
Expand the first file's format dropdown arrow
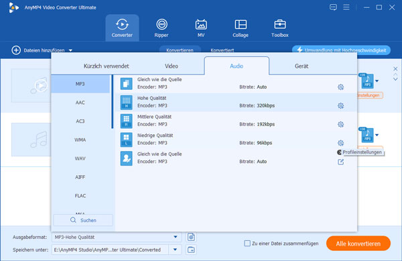point(377,81)
